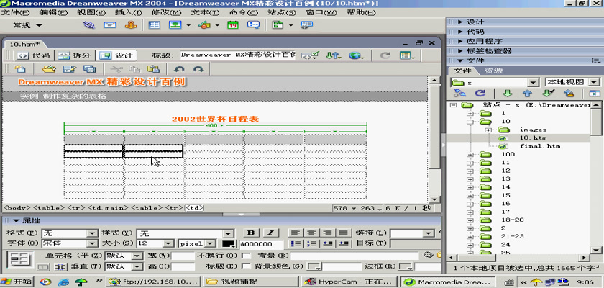
Task: Click the Comment insert icon
Action: pyautogui.click(x=253, y=25)
